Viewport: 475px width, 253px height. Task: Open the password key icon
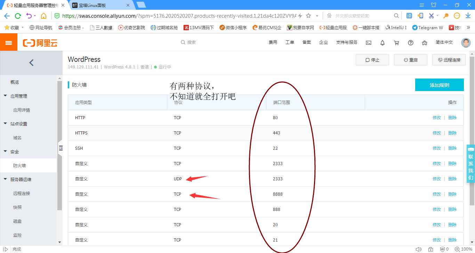pos(446,16)
